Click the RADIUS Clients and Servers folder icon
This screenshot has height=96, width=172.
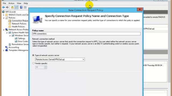coord(6,15)
